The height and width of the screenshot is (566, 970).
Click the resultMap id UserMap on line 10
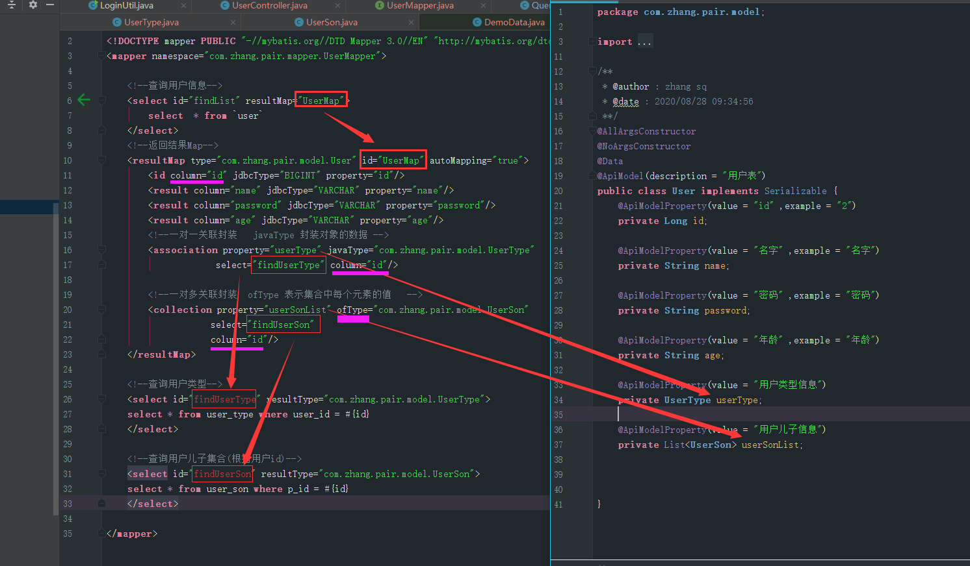pyautogui.click(x=400, y=160)
